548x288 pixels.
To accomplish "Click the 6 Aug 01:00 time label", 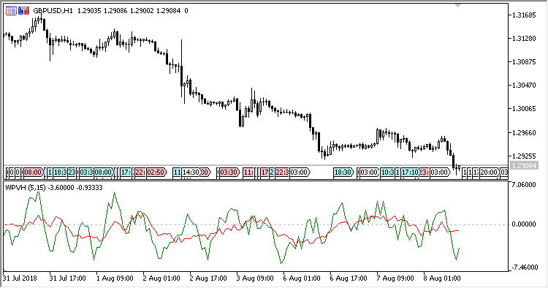I will tap(302, 278).
